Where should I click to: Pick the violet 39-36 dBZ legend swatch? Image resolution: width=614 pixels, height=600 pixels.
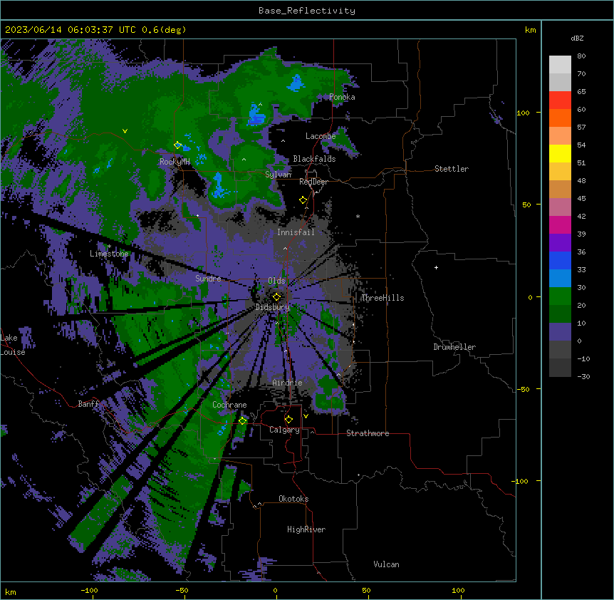560,243
